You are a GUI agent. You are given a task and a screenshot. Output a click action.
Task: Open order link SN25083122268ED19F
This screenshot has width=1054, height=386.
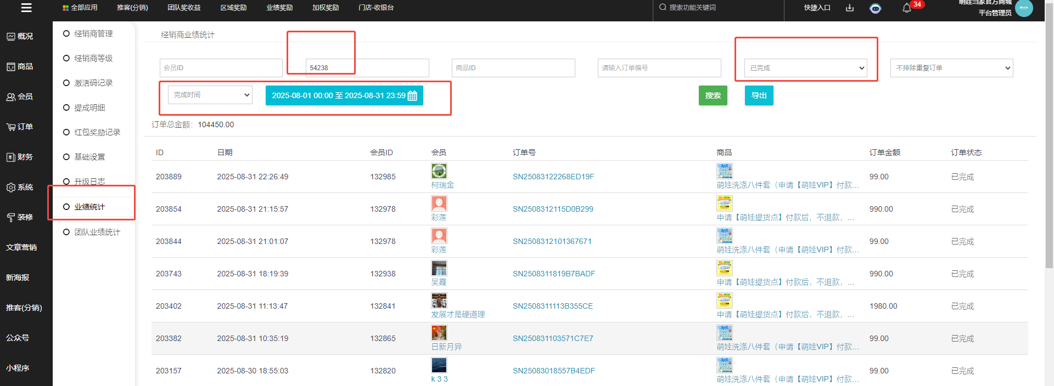point(553,177)
